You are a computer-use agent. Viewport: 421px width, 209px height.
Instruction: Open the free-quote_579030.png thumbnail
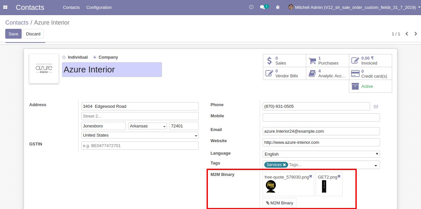tap(271, 186)
